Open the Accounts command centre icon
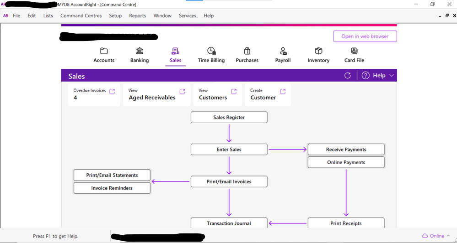 [104, 51]
